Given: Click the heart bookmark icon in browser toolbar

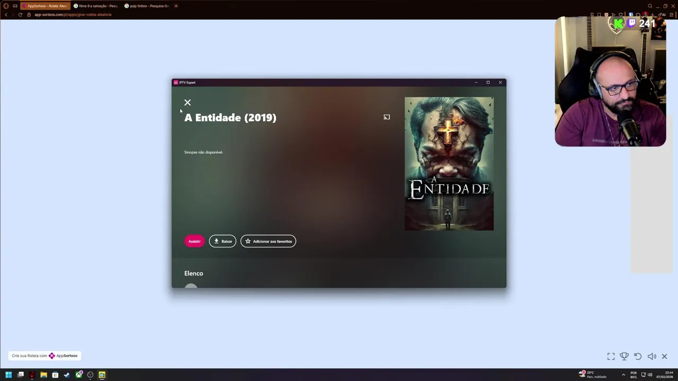Looking at the screenshot, I should (x=621, y=14).
